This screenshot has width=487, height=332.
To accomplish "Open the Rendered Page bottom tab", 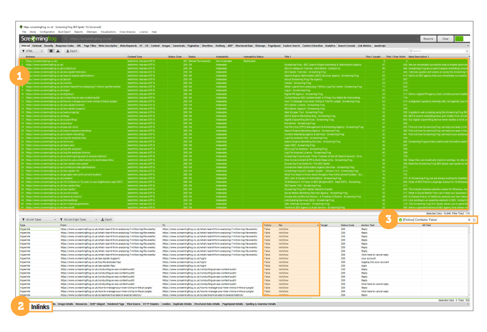I will [x=116, y=304].
